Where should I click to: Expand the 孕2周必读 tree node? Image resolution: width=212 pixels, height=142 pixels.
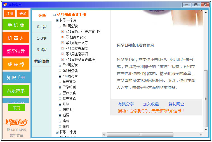click(x=60, y=65)
